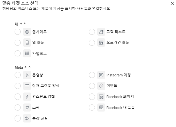This screenshot has width=176, height=127.
Task: Click the grid icon for 카탈로그
Action: (27, 53)
